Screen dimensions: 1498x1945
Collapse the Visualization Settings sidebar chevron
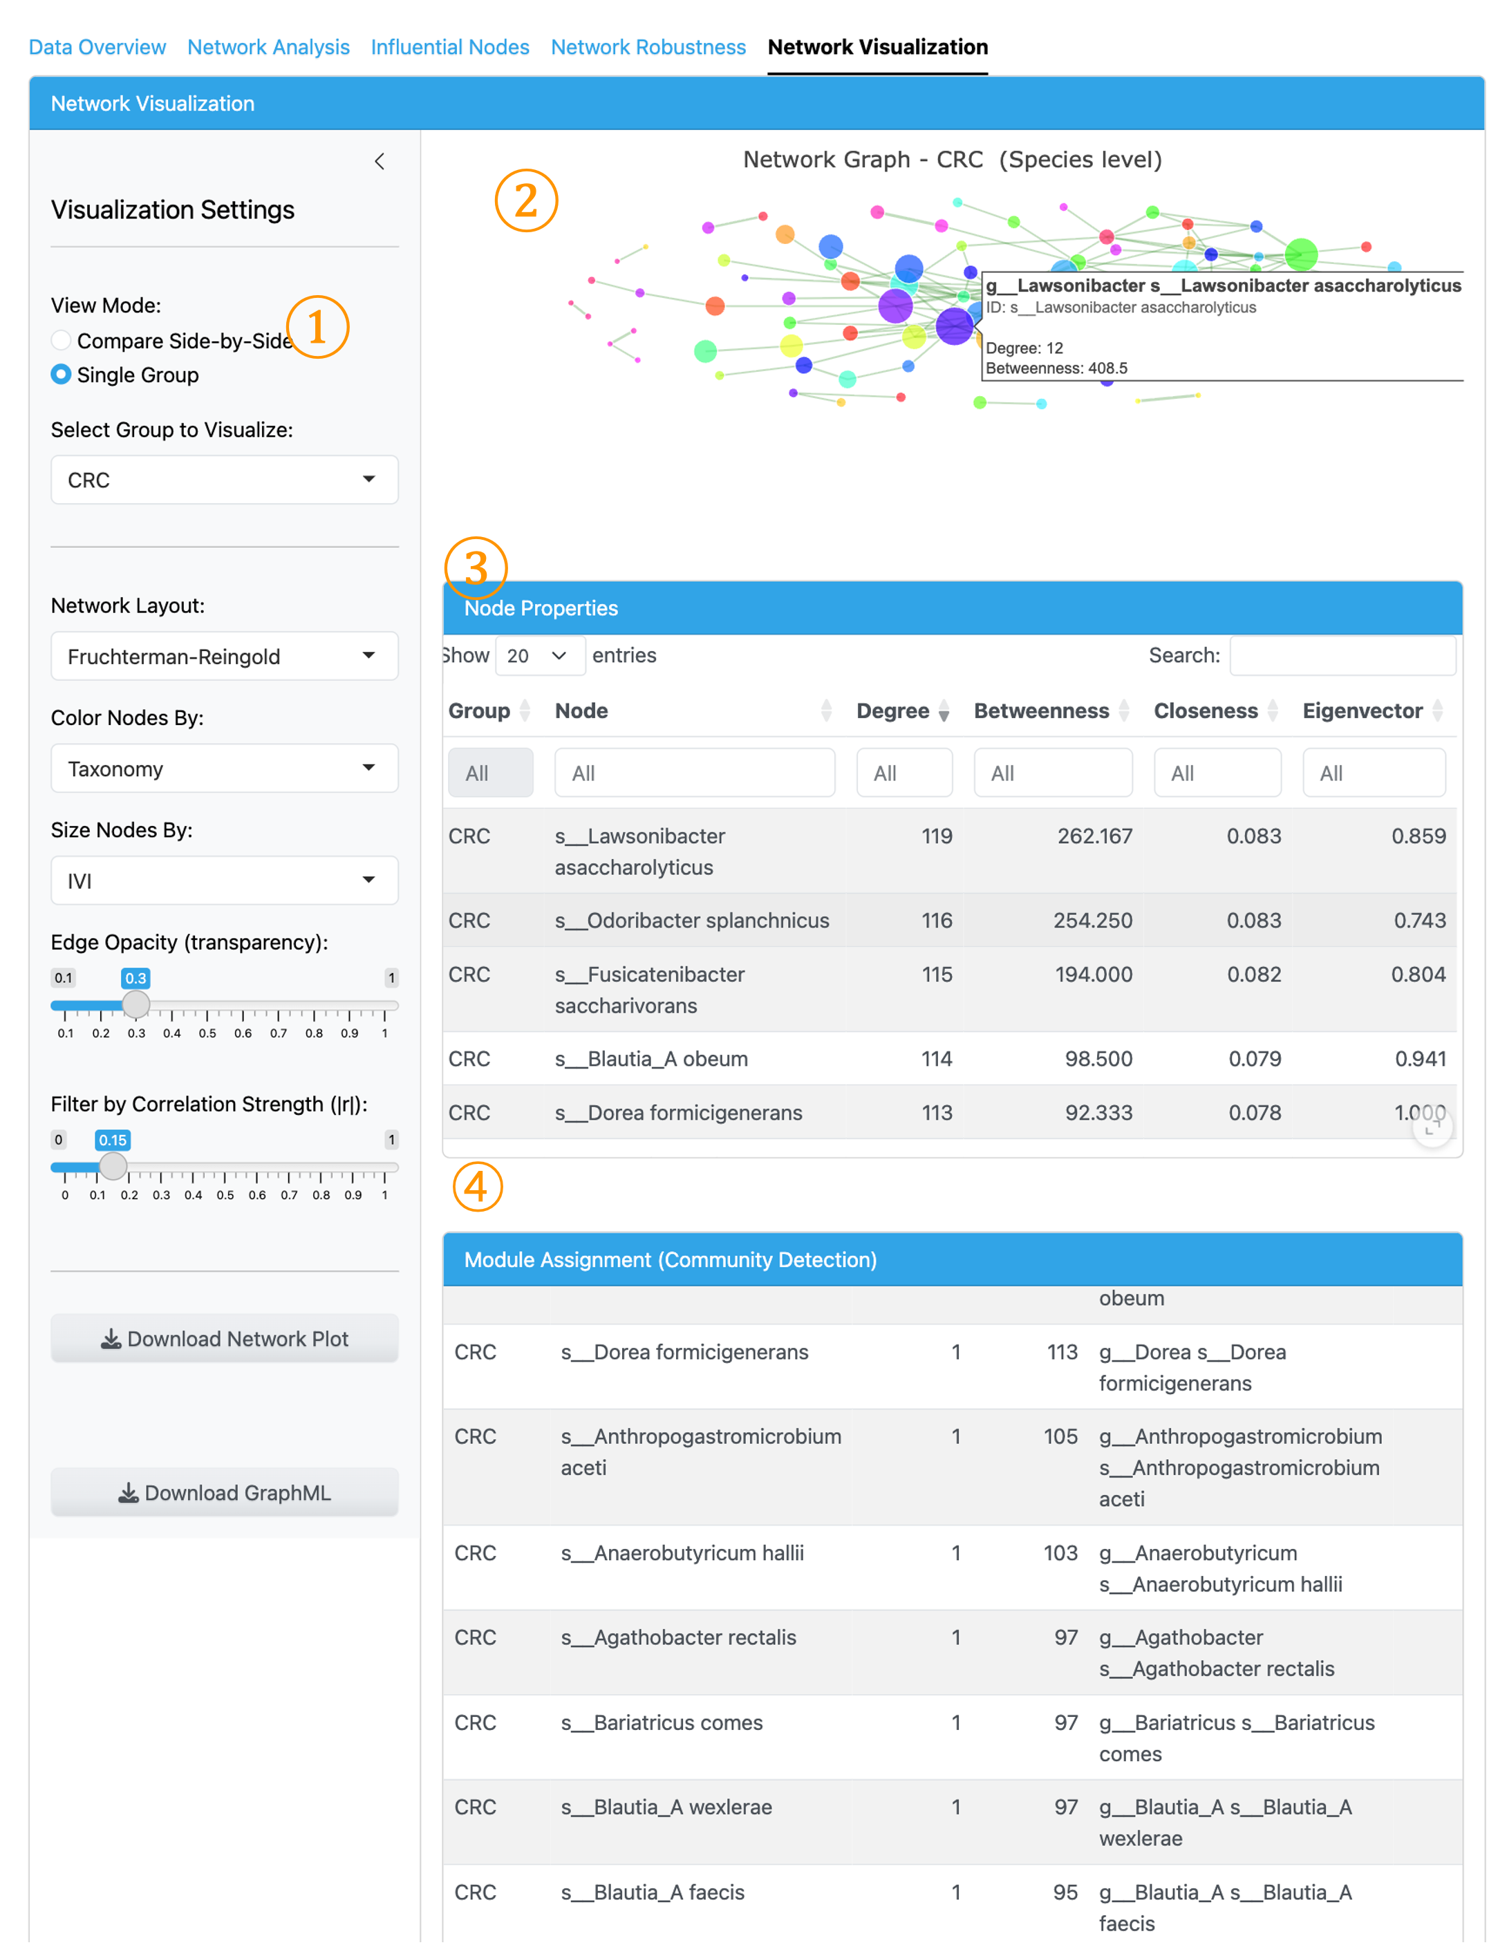(x=380, y=161)
